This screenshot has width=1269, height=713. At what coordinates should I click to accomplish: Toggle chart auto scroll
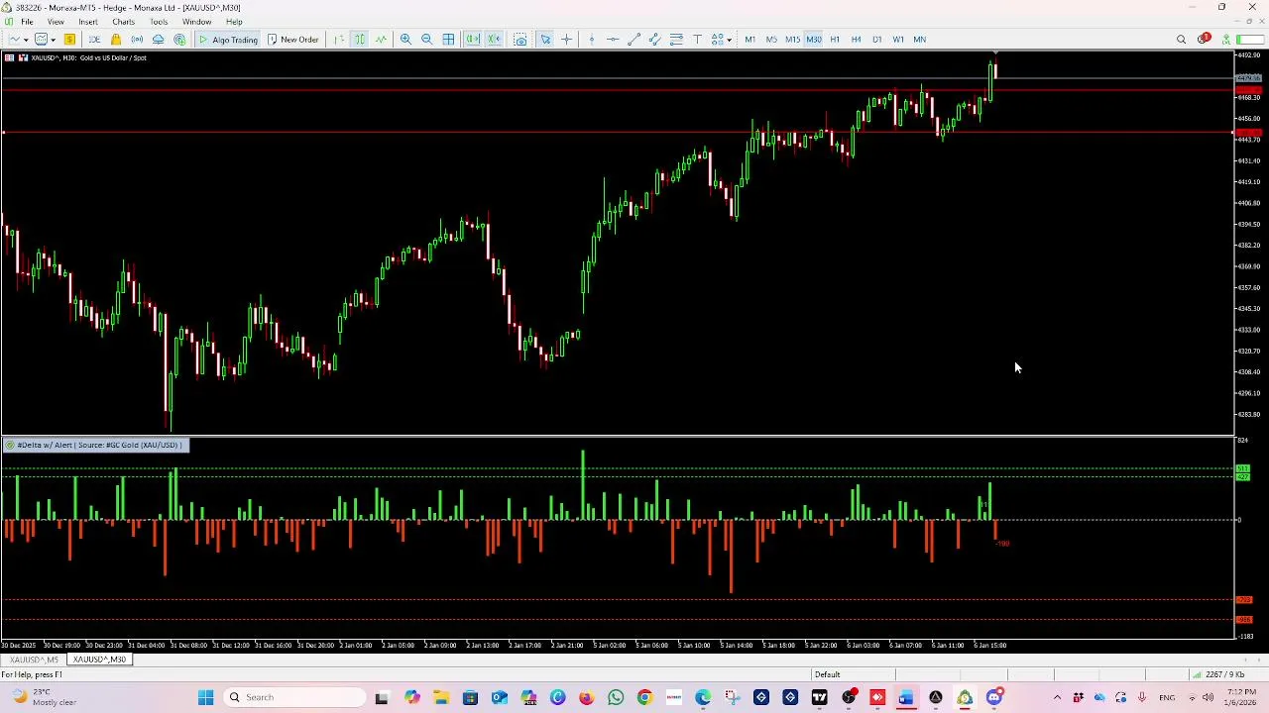[x=473, y=40]
